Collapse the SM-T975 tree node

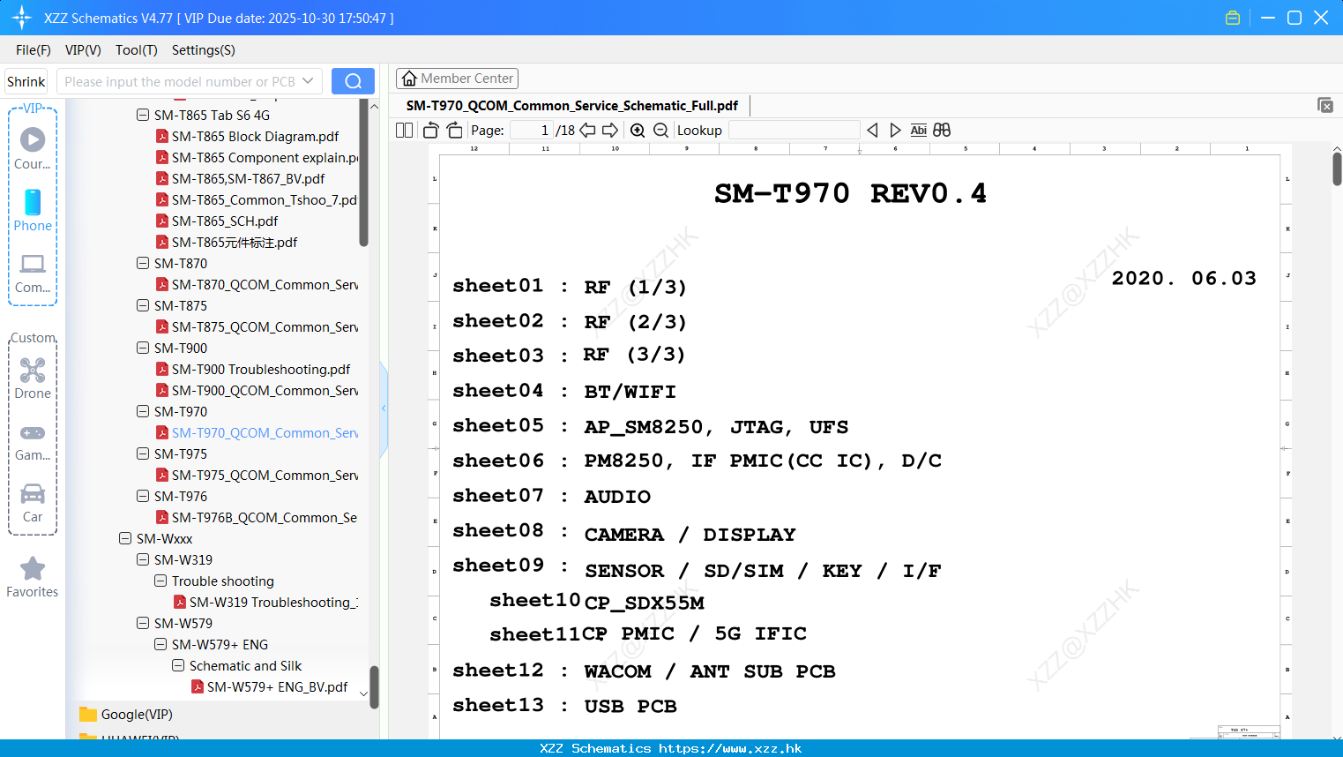tap(143, 453)
